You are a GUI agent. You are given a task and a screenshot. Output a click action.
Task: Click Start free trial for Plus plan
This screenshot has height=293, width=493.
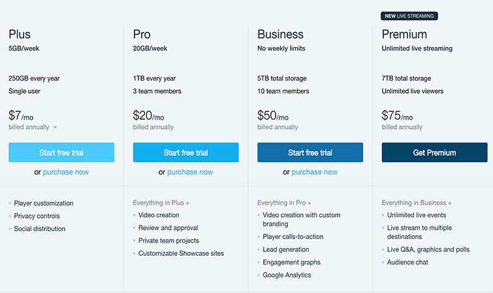(61, 152)
